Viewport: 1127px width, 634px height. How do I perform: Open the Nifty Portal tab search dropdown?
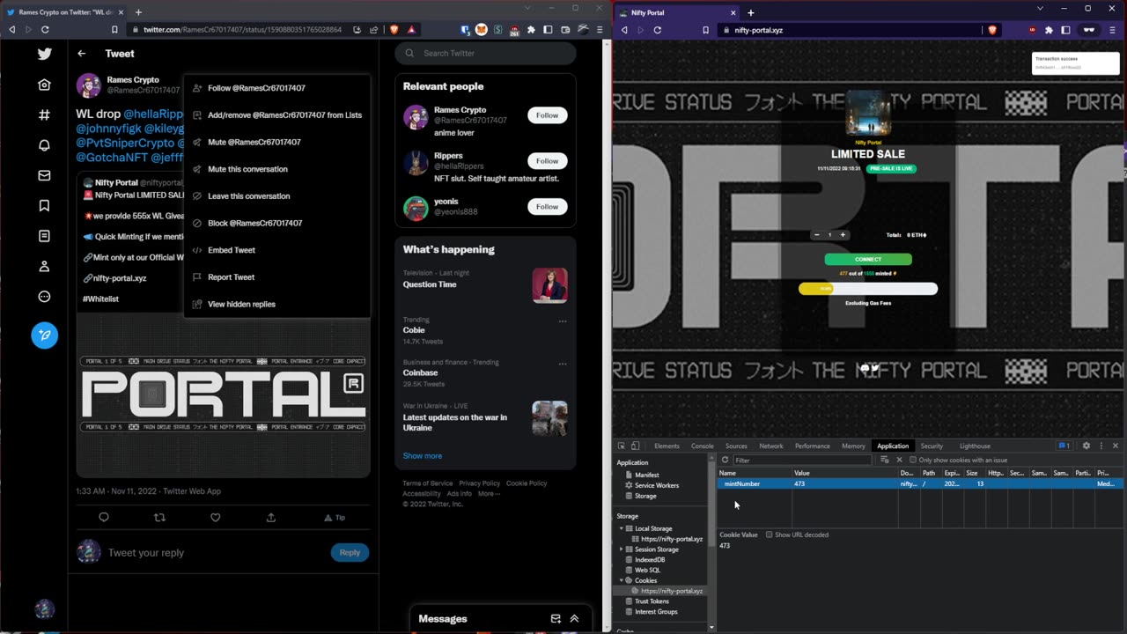(1040, 9)
